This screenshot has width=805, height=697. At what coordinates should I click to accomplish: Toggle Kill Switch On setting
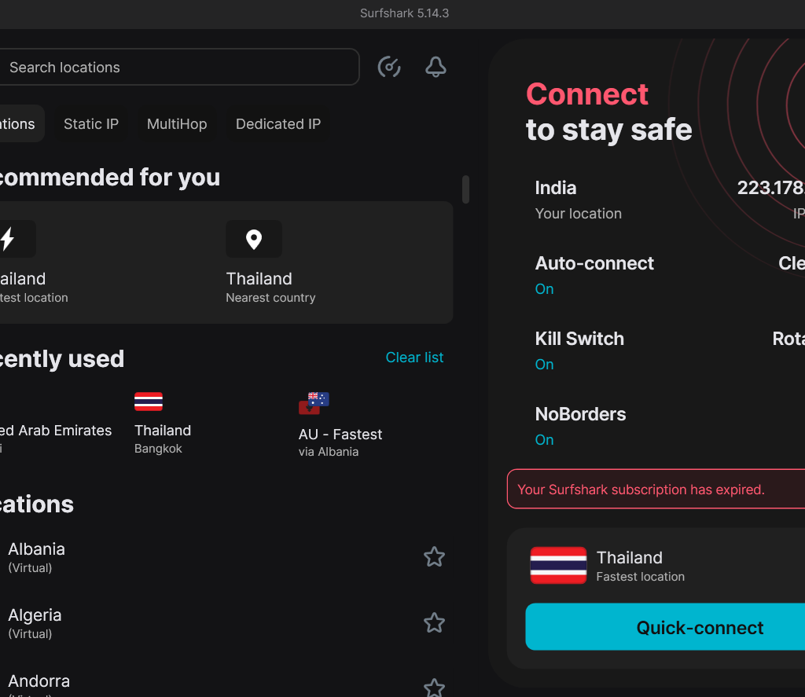tap(545, 365)
